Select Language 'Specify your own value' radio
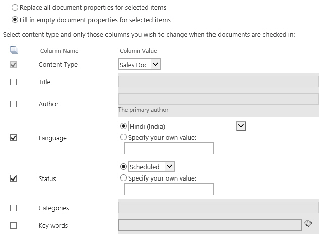 [x=123, y=137]
